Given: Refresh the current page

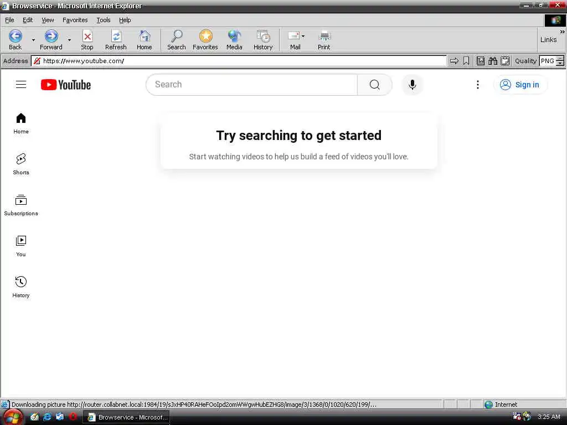Looking at the screenshot, I should tap(116, 40).
